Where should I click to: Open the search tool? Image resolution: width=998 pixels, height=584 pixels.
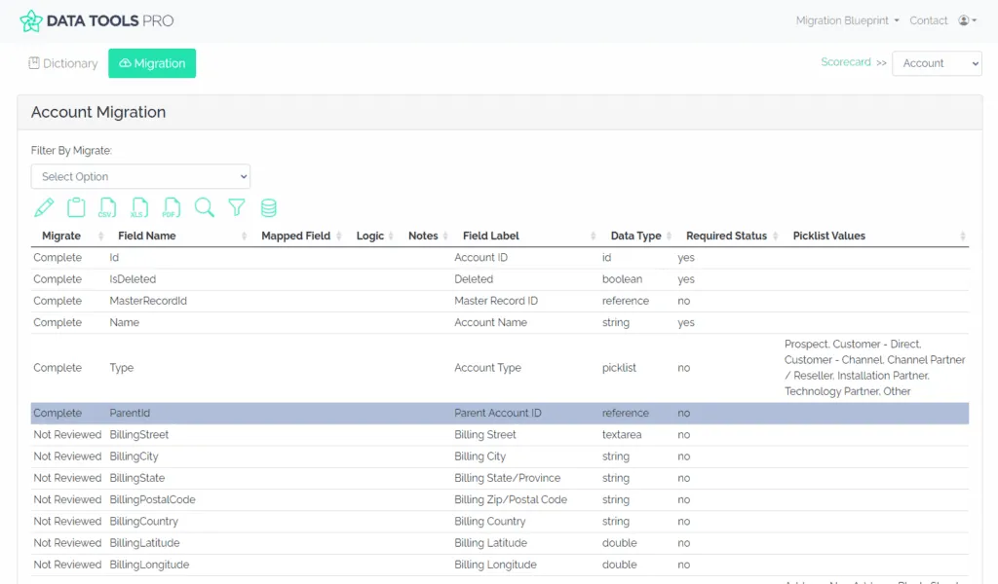[x=205, y=207]
